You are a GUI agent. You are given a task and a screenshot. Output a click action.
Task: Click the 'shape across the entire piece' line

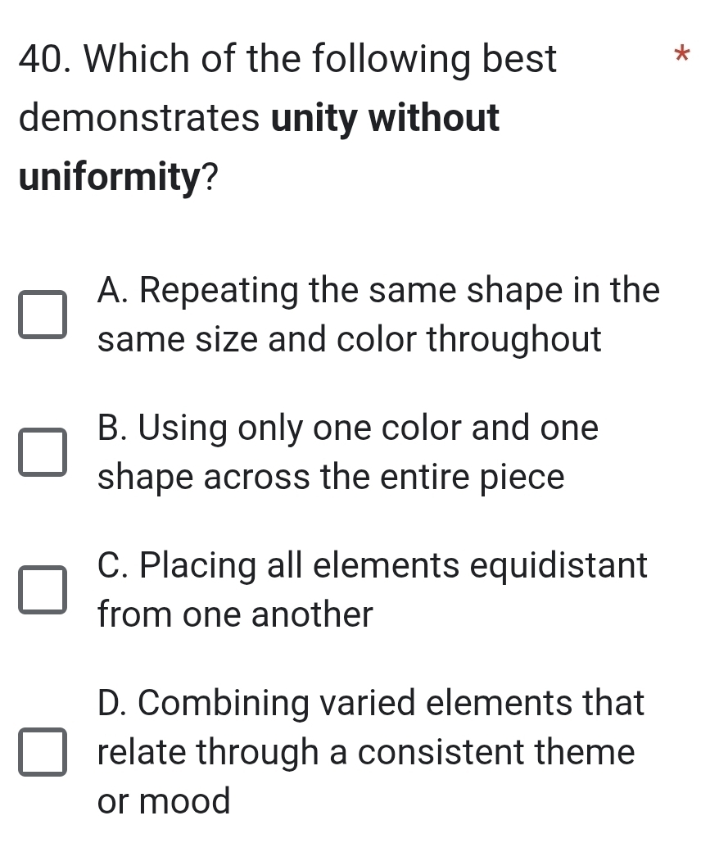[331, 477]
